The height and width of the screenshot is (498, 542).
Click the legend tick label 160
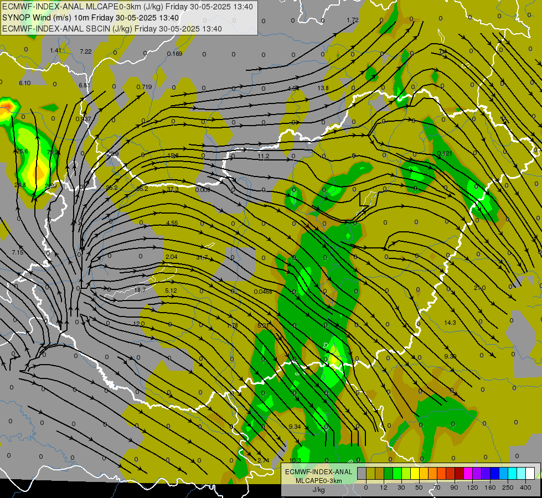point(490,487)
